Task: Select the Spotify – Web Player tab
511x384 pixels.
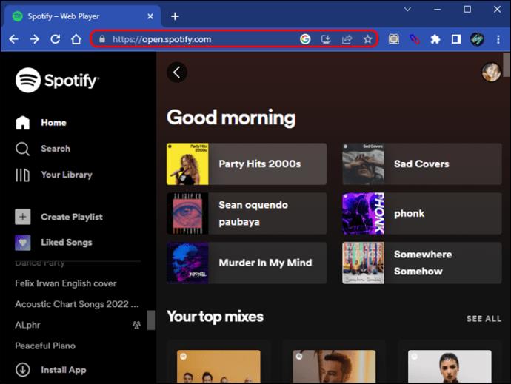Action: coord(82,16)
